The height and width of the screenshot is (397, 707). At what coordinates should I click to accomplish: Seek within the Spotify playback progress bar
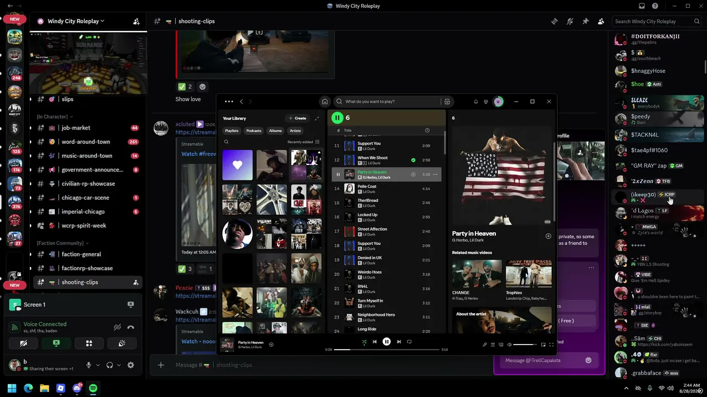tap(387, 350)
